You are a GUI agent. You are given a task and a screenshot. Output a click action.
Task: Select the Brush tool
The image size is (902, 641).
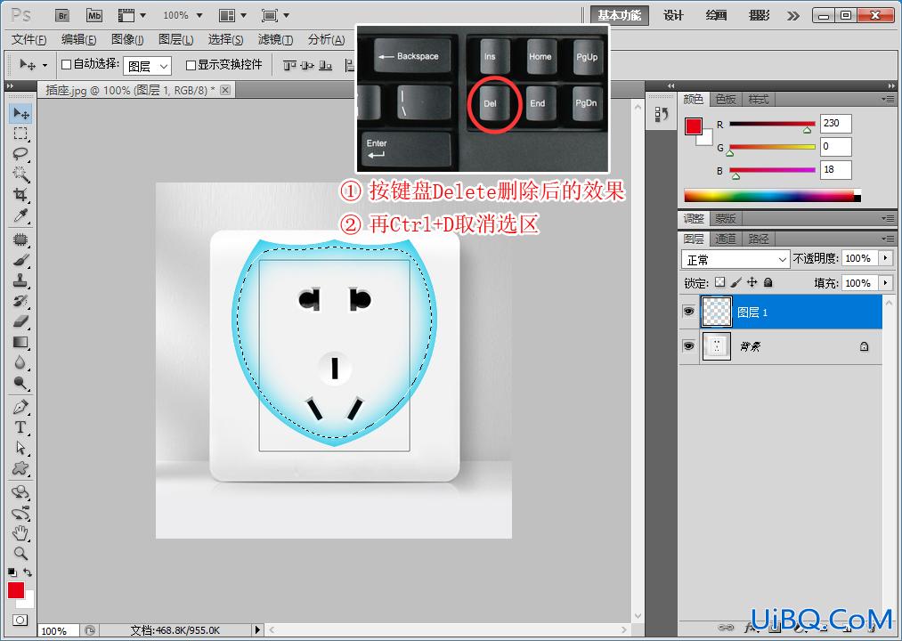pyautogui.click(x=20, y=260)
